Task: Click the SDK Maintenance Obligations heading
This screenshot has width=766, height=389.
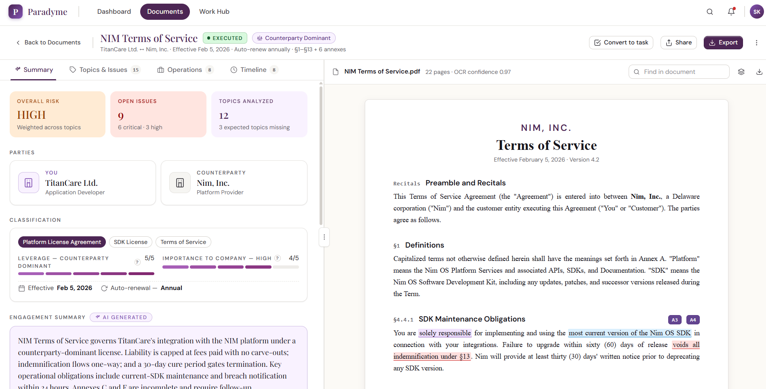Action: [x=472, y=319]
